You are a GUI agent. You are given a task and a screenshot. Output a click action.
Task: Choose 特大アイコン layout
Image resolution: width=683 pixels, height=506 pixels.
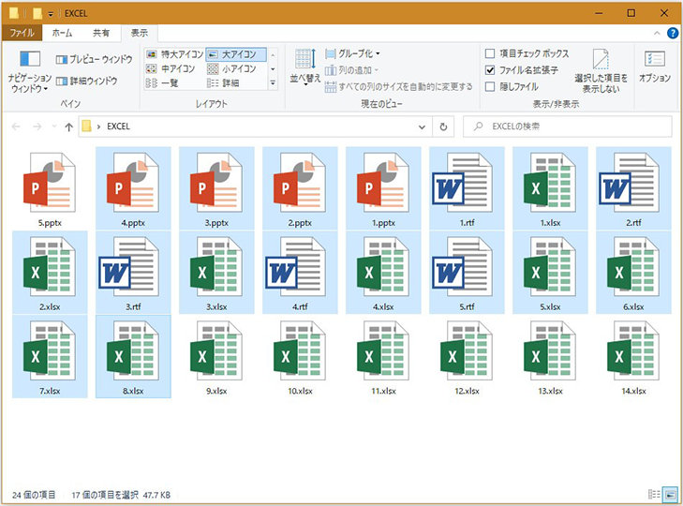pos(174,54)
